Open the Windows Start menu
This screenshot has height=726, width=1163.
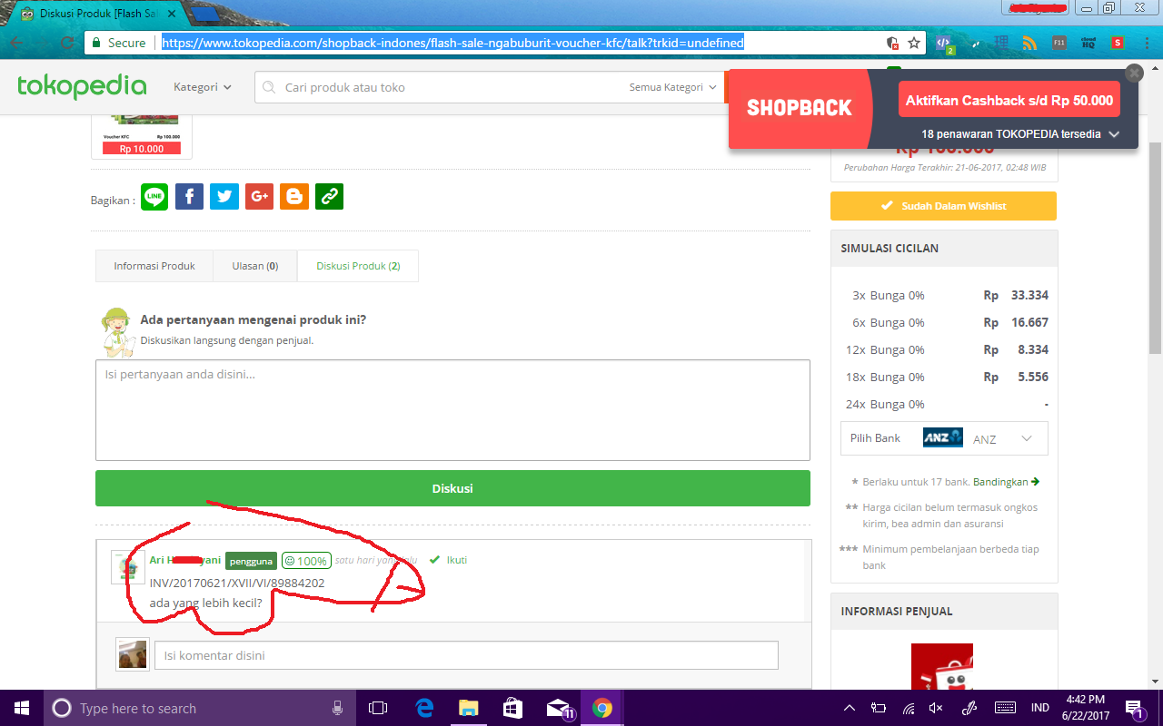(22, 708)
